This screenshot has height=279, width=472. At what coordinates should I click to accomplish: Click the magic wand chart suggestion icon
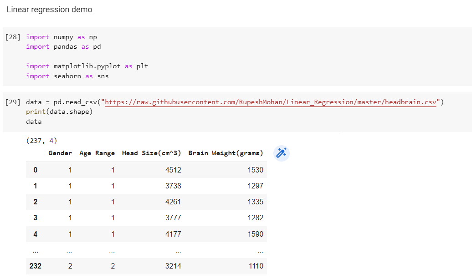[x=281, y=153]
